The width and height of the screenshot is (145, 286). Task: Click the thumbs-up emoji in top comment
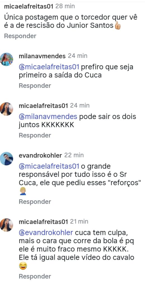tap(117, 26)
